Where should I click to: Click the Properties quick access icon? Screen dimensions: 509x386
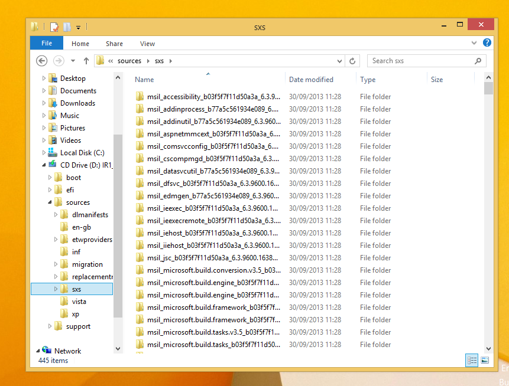(x=54, y=27)
